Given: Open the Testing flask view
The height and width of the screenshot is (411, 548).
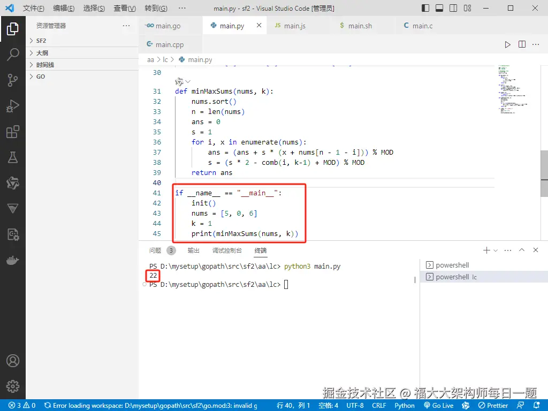Looking at the screenshot, I should [x=13, y=157].
